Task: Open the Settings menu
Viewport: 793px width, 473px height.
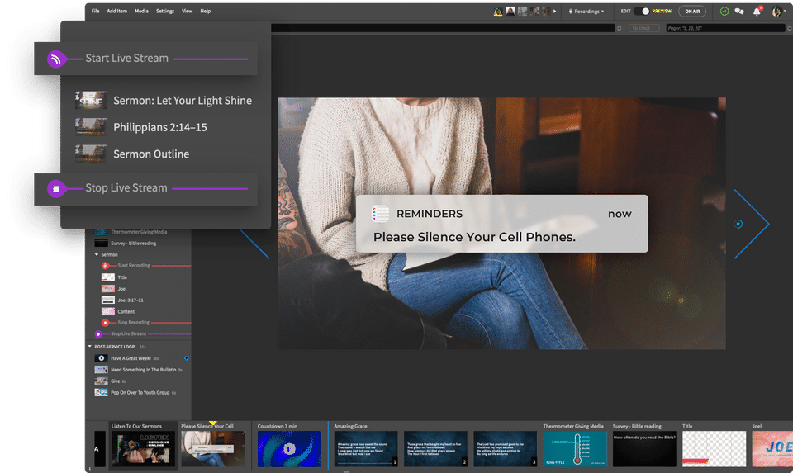Action: [x=165, y=11]
